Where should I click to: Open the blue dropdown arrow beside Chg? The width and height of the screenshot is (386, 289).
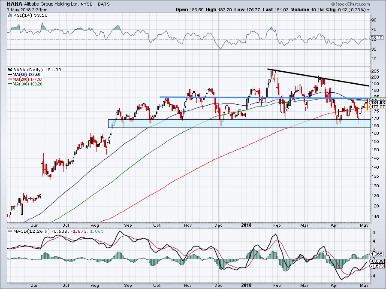[368, 10]
